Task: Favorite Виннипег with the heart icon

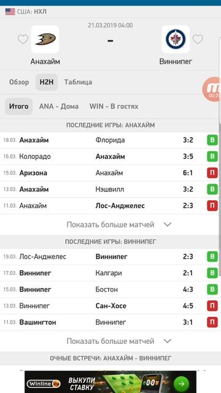Action: (x=198, y=39)
